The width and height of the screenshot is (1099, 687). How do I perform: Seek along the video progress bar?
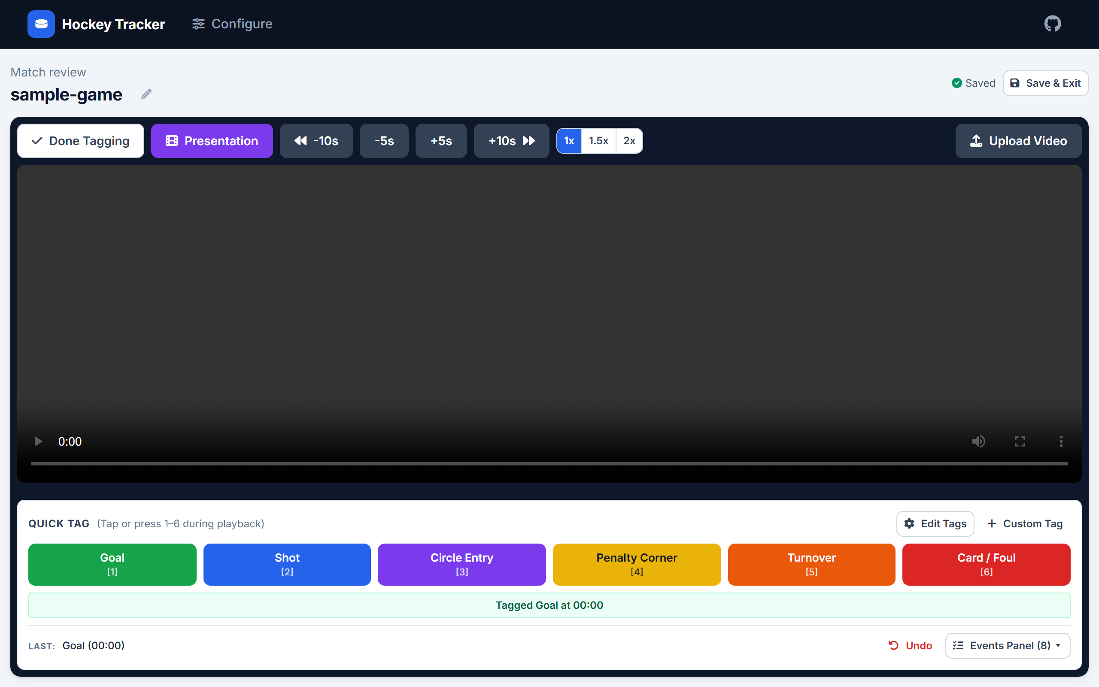pyautogui.click(x=549, y=464)
